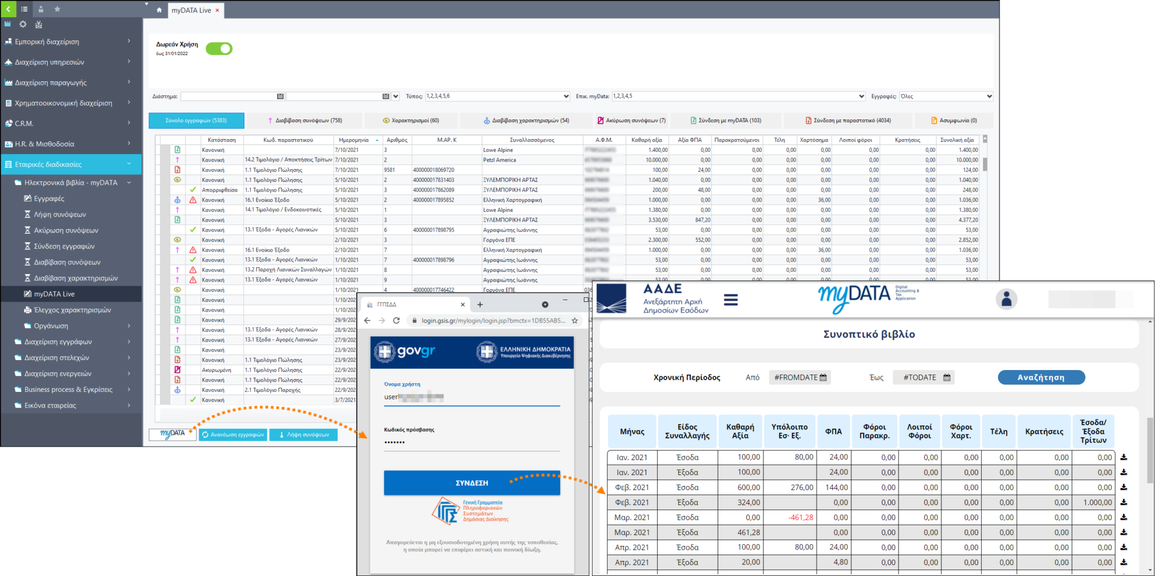Click the Αναζήτηση search button

(x=1041, y=377)
